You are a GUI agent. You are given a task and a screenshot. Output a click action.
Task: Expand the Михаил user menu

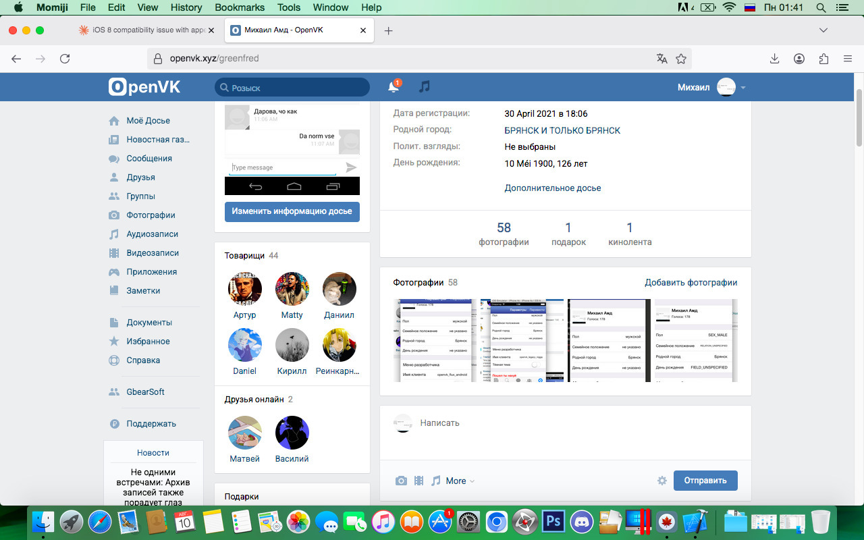coord(711,87)
